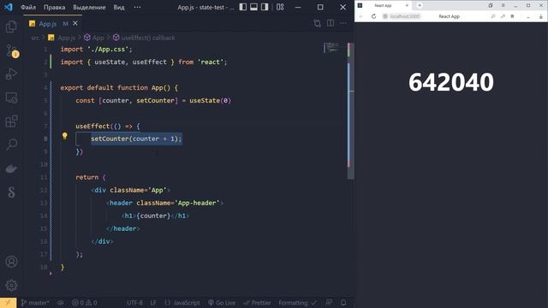Open the Выделение menu
548x308 pixels.
pos(89,7)
